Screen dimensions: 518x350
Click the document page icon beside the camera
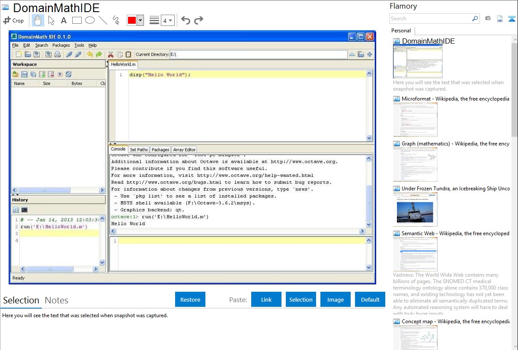[x=500, y=19]
